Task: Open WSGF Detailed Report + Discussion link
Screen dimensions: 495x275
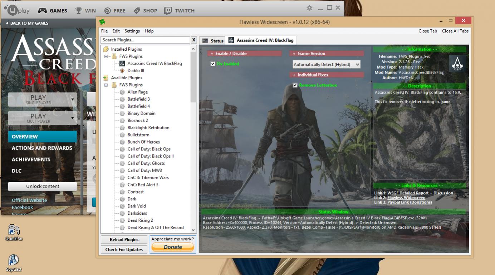Action: (x=420, y=193)
